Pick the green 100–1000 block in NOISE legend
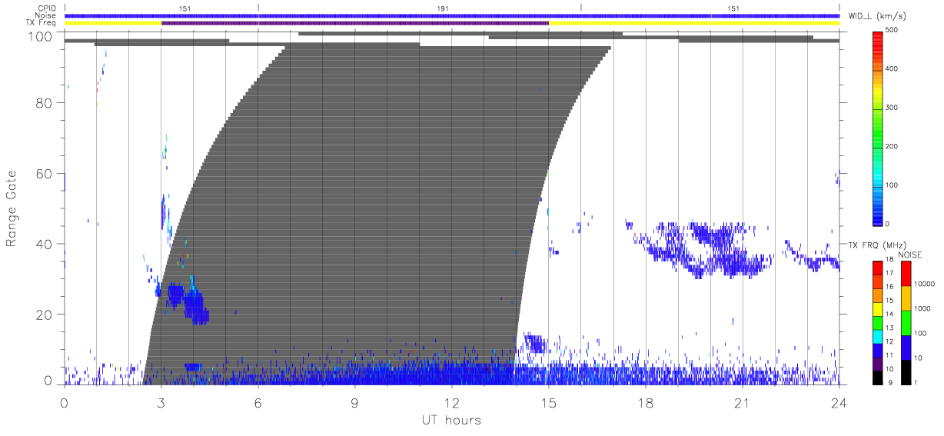The width and height of the screenshot is (944, 436). point(906,323)
